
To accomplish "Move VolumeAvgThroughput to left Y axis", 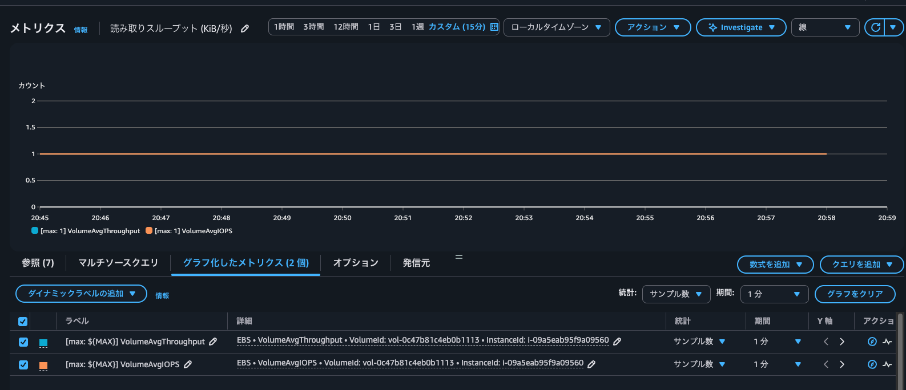I will tap(826, 342).
